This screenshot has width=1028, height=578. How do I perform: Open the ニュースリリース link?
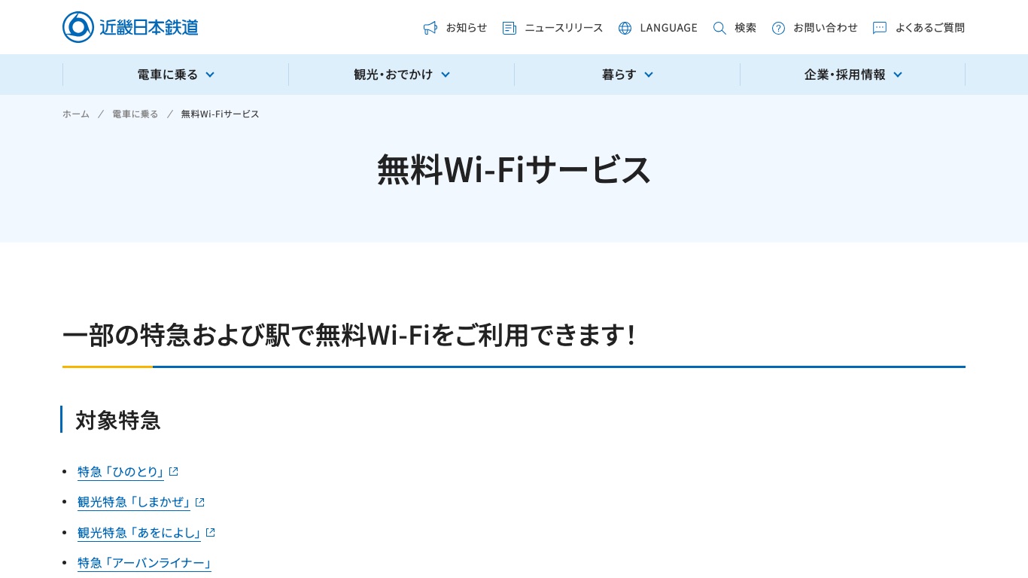pos(564,28)
